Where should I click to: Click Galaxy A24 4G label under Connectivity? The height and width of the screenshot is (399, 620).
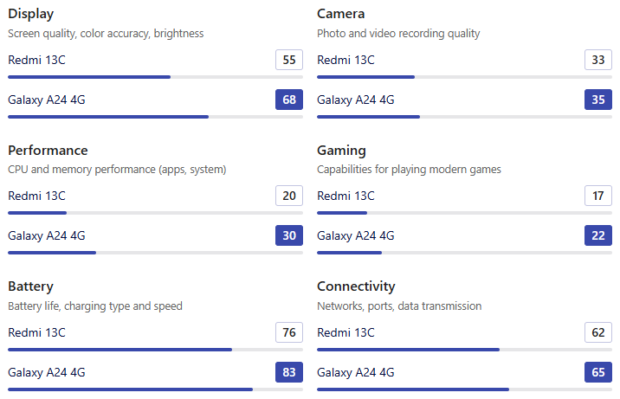356,372
